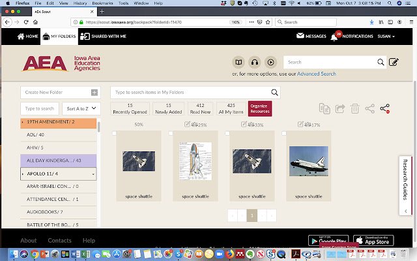Image resolution: width=417 pixels, height=261 pixels.
Task: Click page 1 in pagination
Action: coord(252,215)
